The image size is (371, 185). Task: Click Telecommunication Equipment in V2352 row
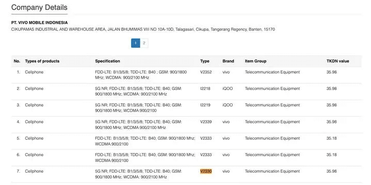tap(272, 72)
